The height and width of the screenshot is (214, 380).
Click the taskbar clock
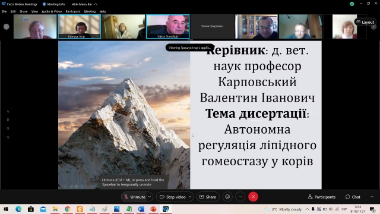point(357,209)
